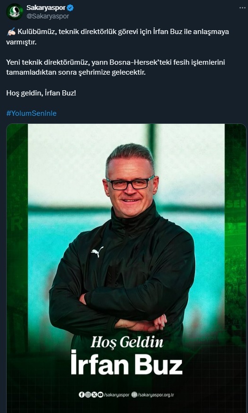Click the tweet text mentioning Bosna-Hersek
248x413 pixels.
point(116,68)
